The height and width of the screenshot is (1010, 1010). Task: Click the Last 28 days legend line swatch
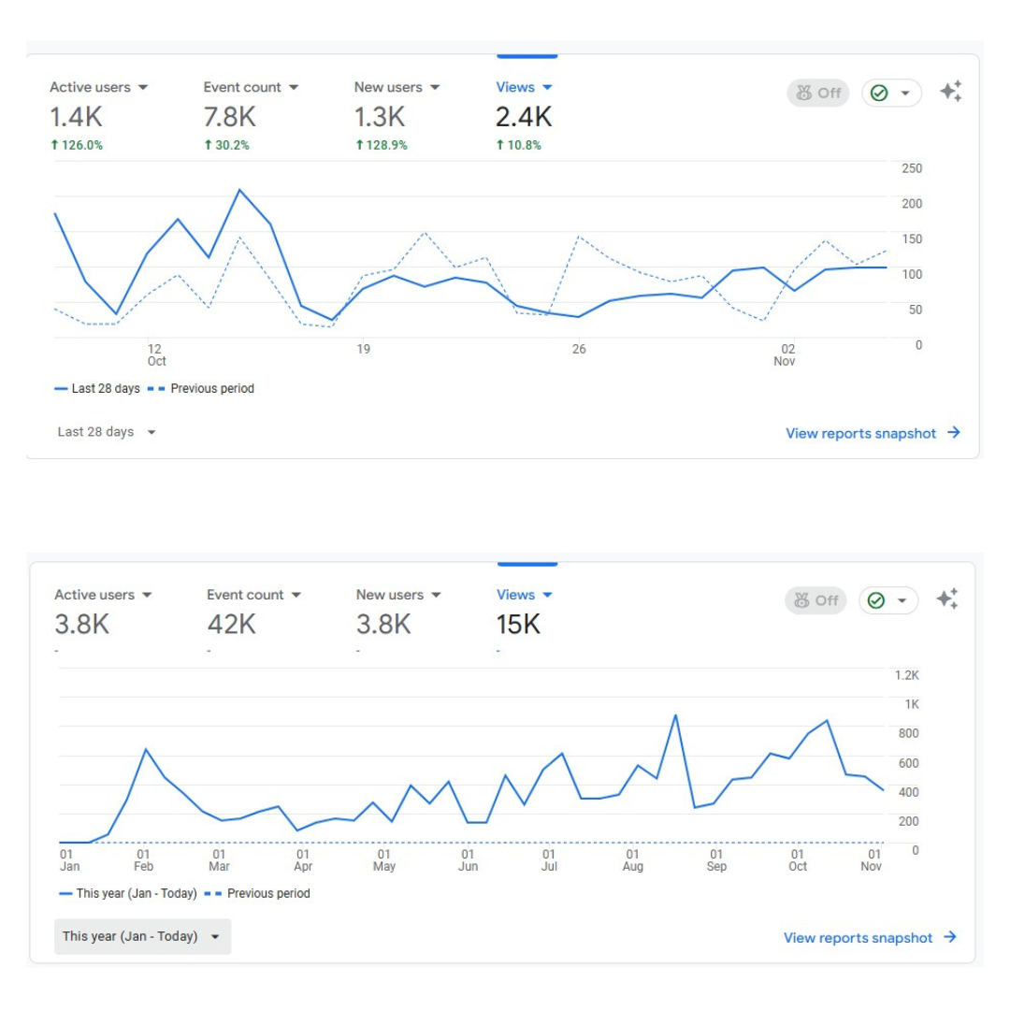[x=62, y=388]
